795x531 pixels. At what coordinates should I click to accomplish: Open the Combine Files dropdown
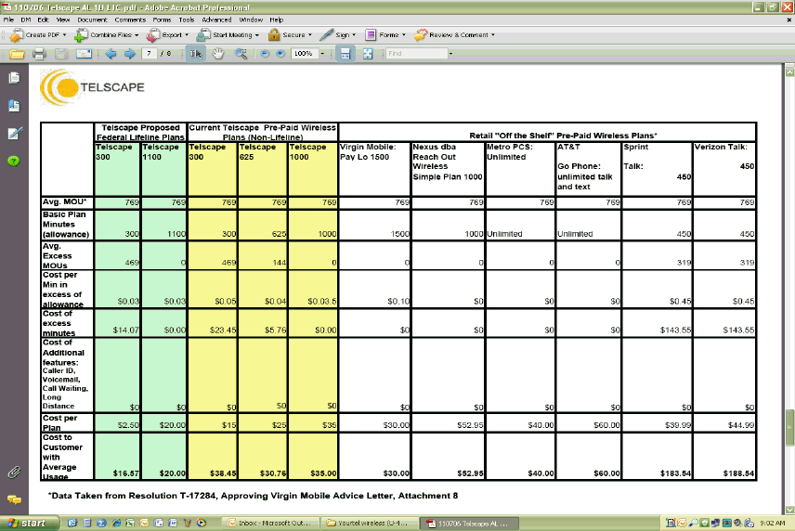pyautogui.click(x=107, y=35)
